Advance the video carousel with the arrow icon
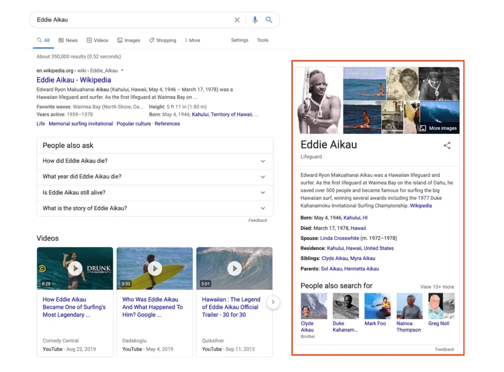The height and width of the screenshot is (372, 504). pos(273,302)
